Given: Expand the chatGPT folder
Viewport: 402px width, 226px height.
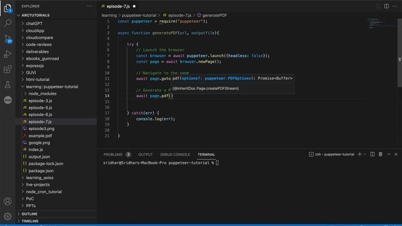Looking at the screenshot, I should (x=34, y=24).
